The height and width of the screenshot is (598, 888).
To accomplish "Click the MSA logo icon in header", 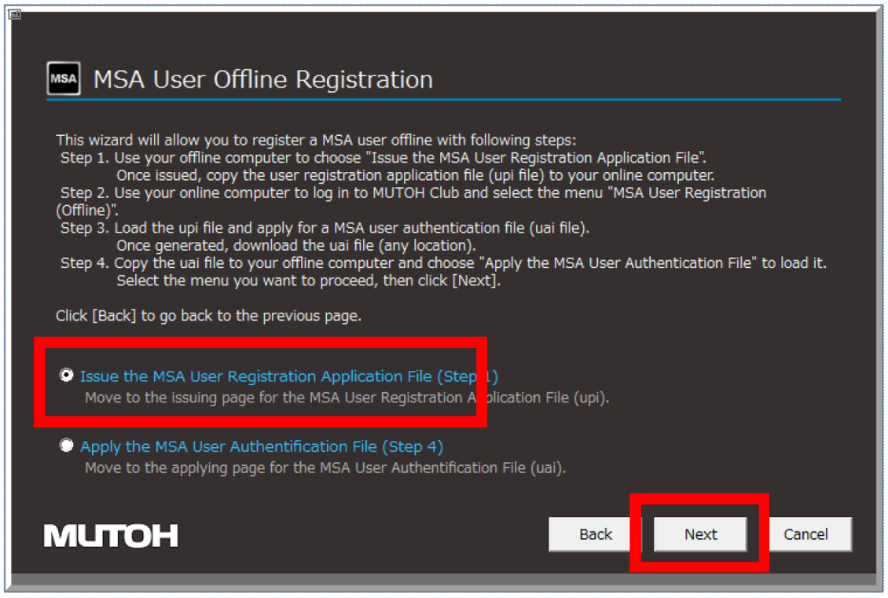I will [63, 78].
